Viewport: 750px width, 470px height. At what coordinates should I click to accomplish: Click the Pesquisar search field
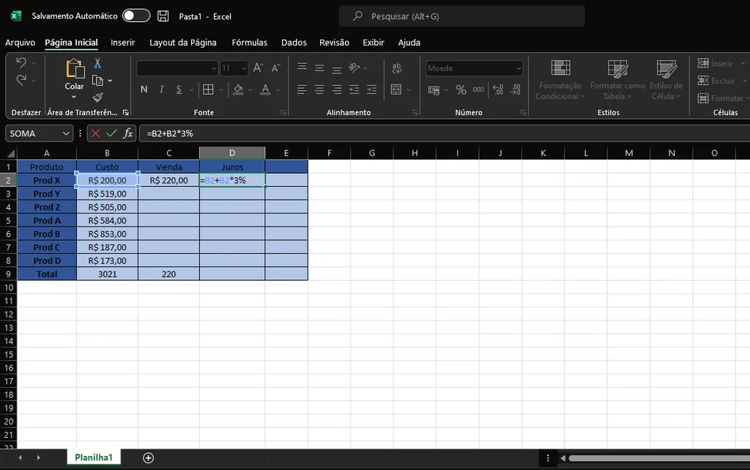(461, 15)
